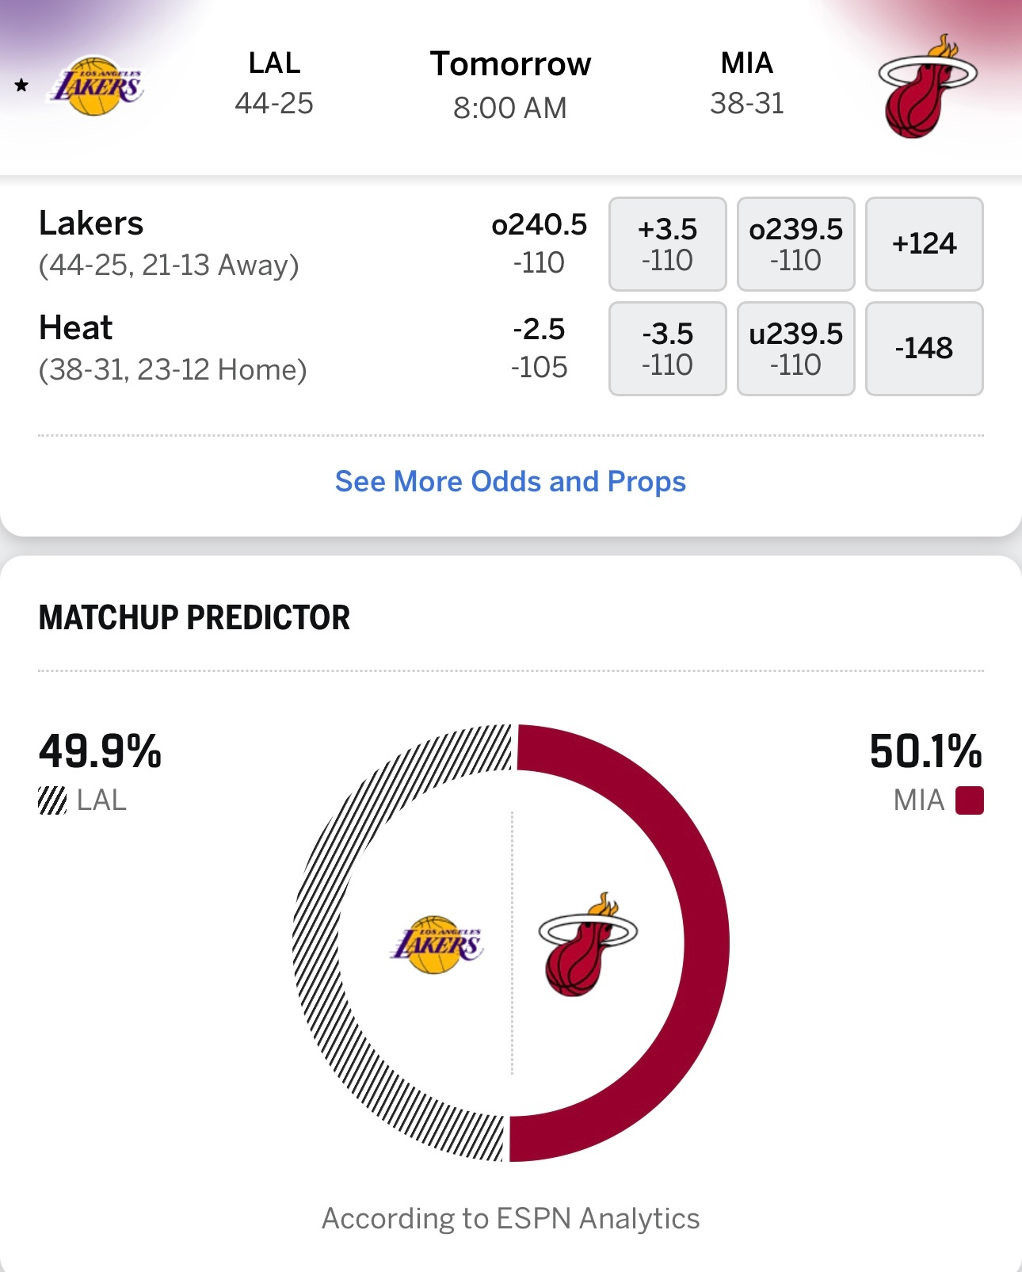Select under 239.5 for the Heat row

[x=795, y=349]
